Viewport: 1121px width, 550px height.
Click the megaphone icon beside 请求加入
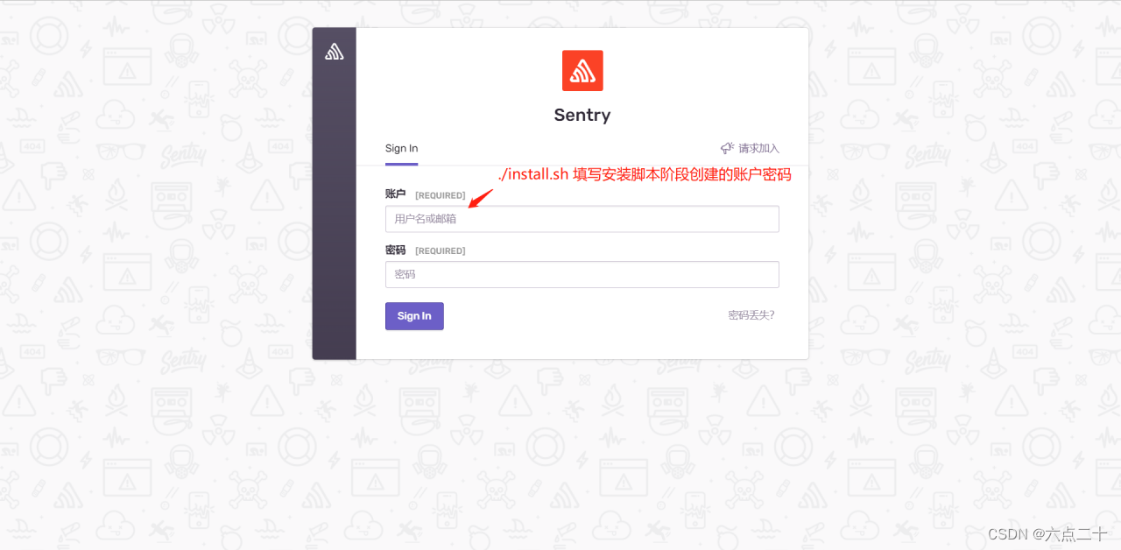(727, 148)
